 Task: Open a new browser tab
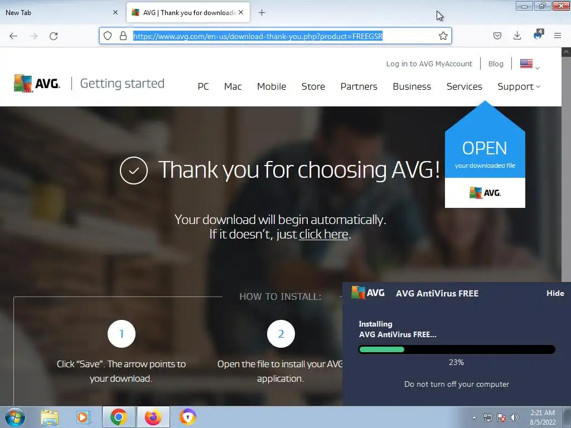point(262,13)
